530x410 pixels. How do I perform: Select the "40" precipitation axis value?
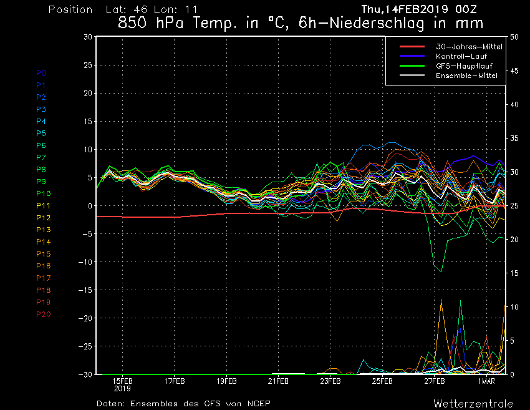click(514, 105)
